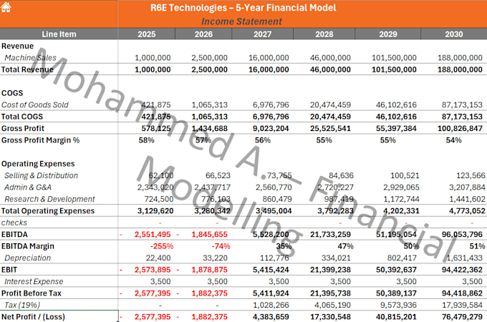
Task: Select the Profit Before Tax label
Action: point(31,293)
